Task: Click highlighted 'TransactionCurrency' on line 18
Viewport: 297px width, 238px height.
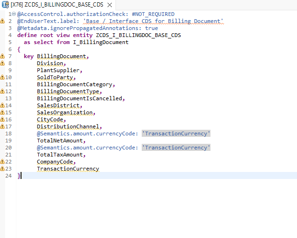Action: pos(176,134)
